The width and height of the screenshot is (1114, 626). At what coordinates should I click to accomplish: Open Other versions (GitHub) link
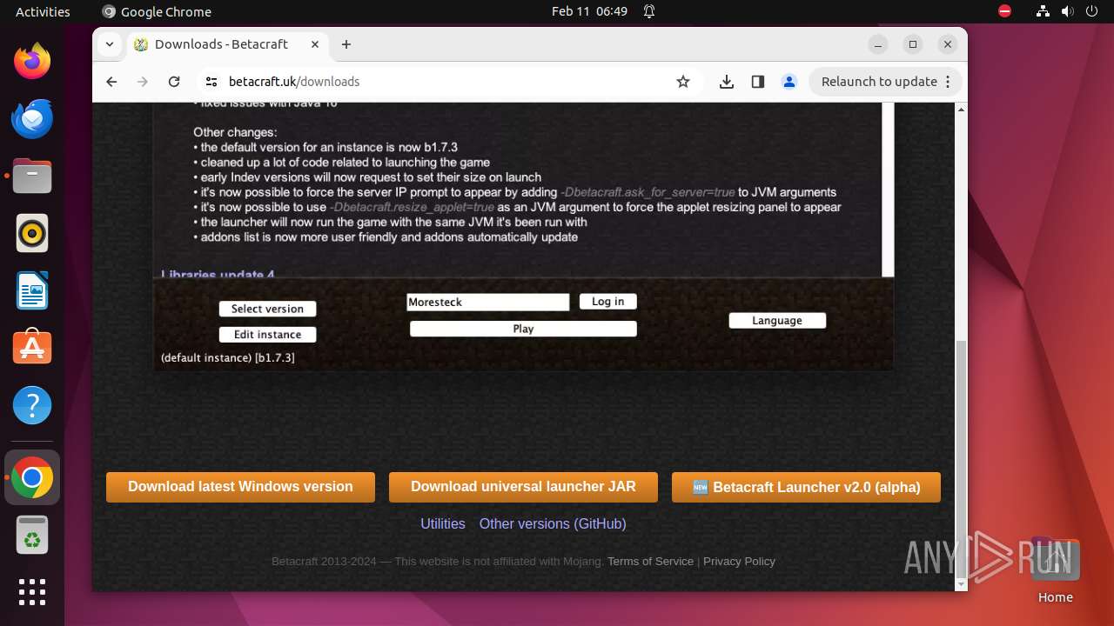click(x=553, y=523)
